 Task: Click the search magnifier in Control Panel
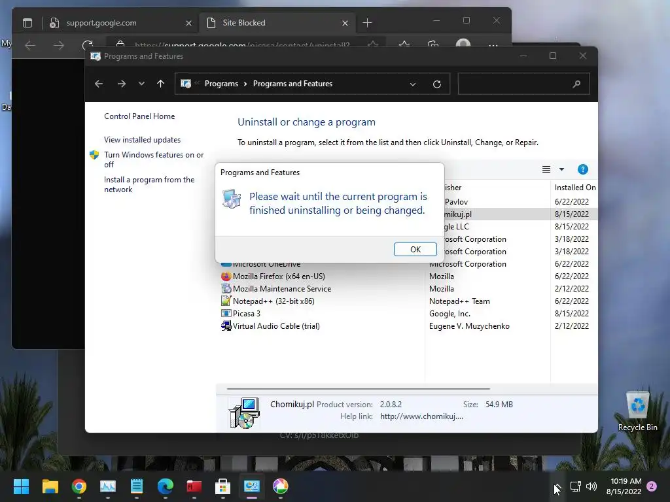pyautogui.click(x=576, y=84)
